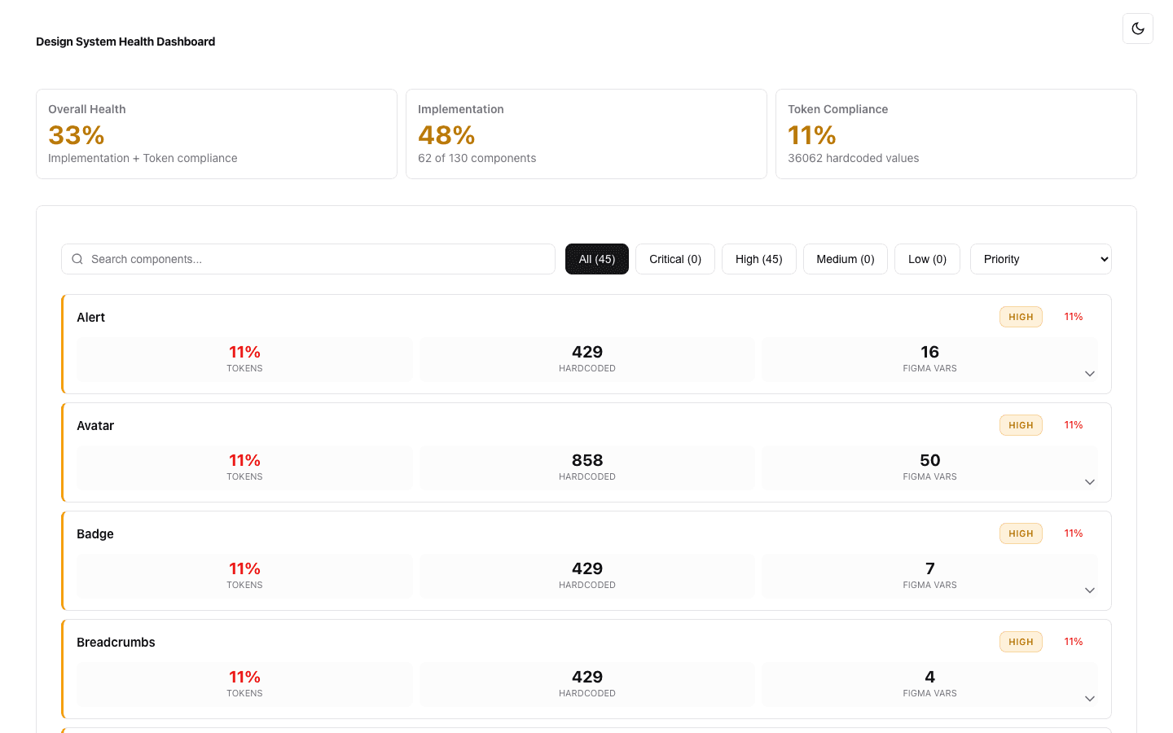Filter by Low (0)
Screen dimensions: 1173x733
(x=927, y=259)
